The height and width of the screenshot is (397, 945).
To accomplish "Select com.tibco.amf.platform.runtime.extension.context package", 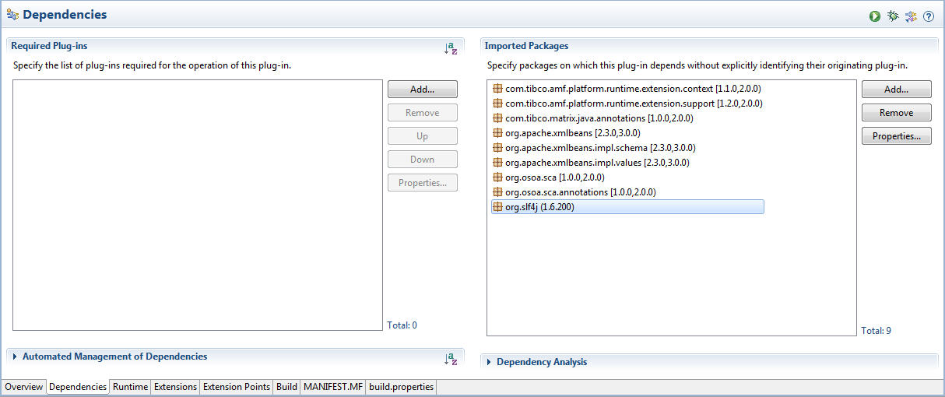I will click(627, 89).
